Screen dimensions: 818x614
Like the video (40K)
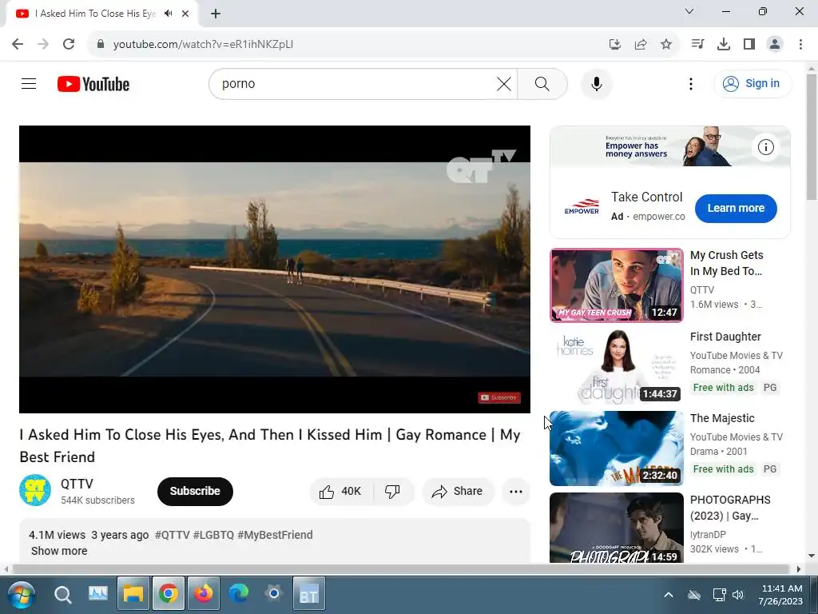341,492
